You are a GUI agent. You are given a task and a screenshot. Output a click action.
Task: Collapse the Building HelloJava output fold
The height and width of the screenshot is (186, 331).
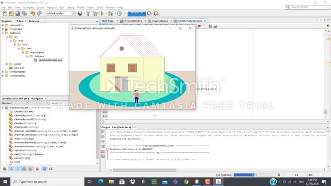[x=108, y=149]
